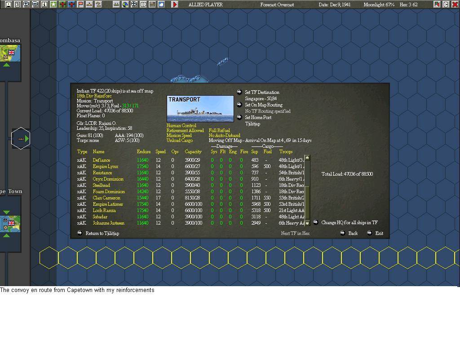Screen dimensions: 460x345
Task: Open ship Clan Cameron details
Action: pyautogui.click(x=106, y=198)
